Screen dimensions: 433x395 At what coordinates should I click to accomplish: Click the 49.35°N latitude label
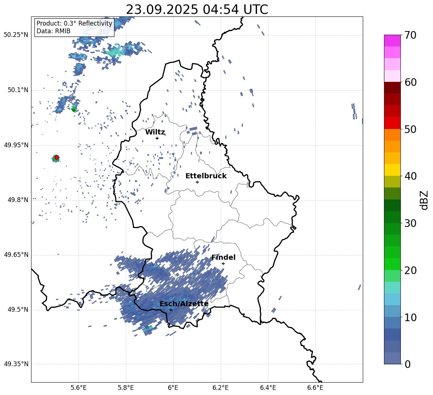[x=16, y=364]
